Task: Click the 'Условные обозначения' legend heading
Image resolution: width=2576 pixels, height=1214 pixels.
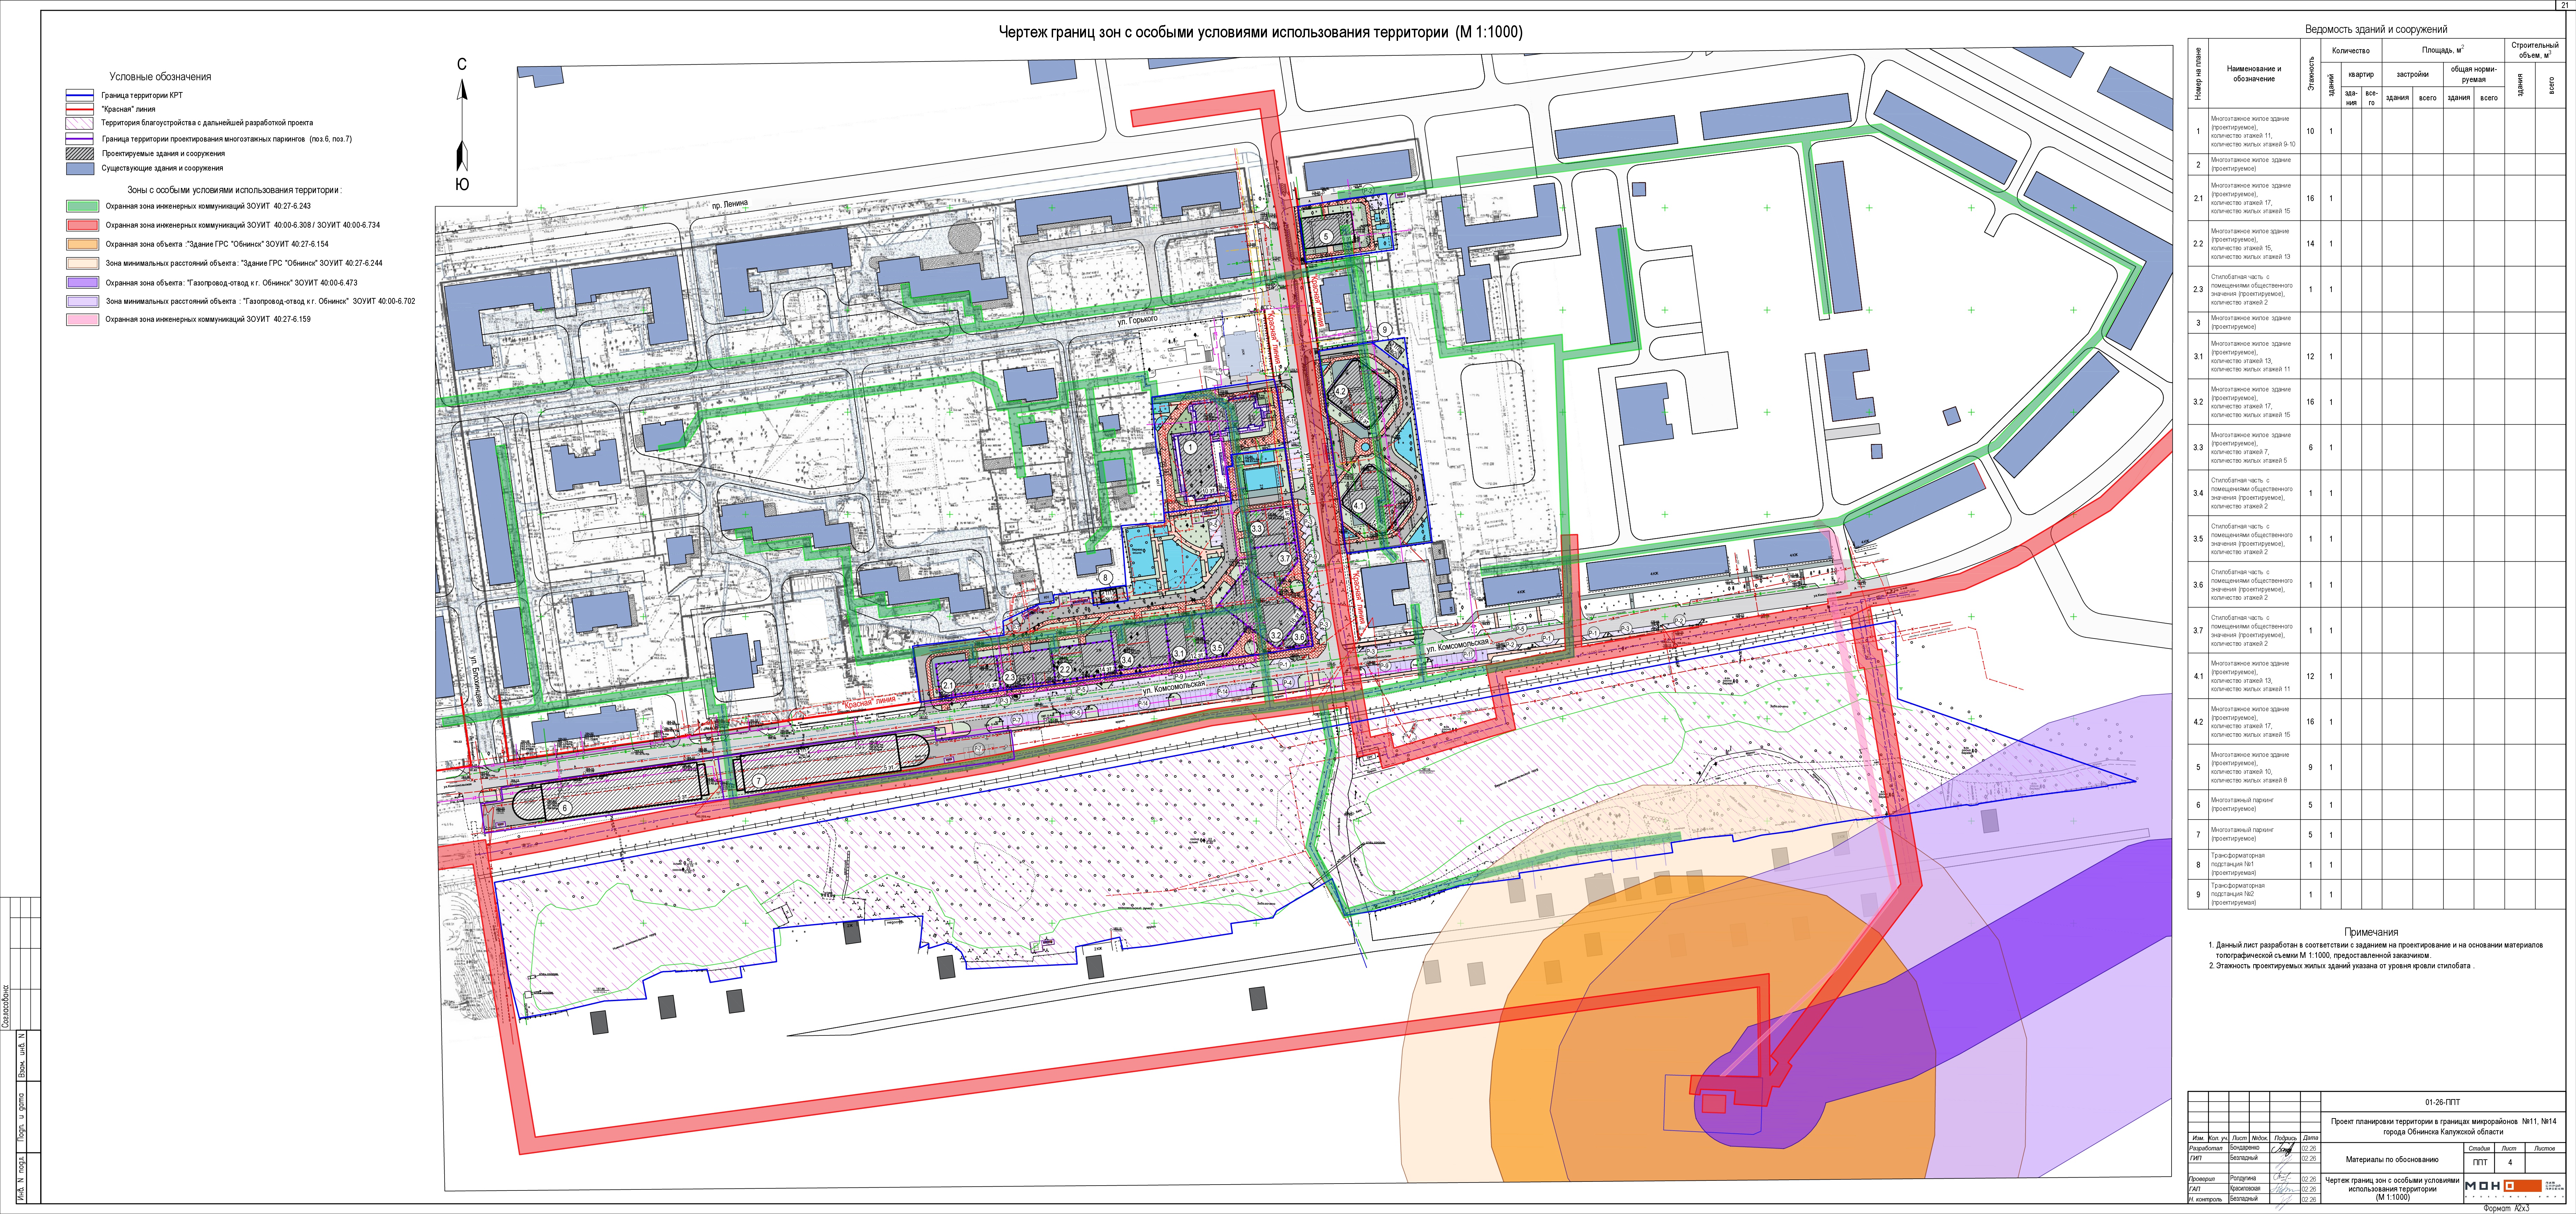Action: coord(160,77)
